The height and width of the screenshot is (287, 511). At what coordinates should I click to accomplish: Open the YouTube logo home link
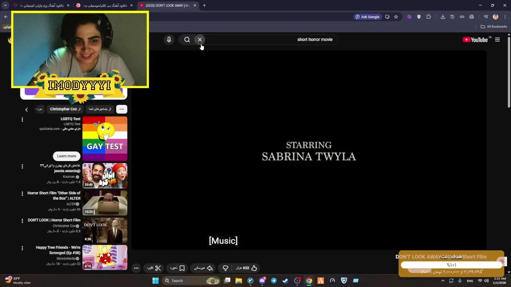475,39
